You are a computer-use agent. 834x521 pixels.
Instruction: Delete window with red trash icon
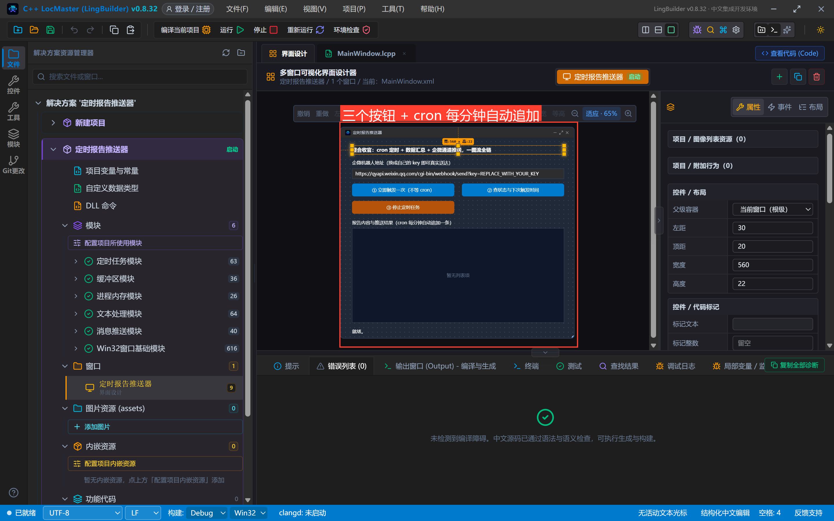pos(816,76)
